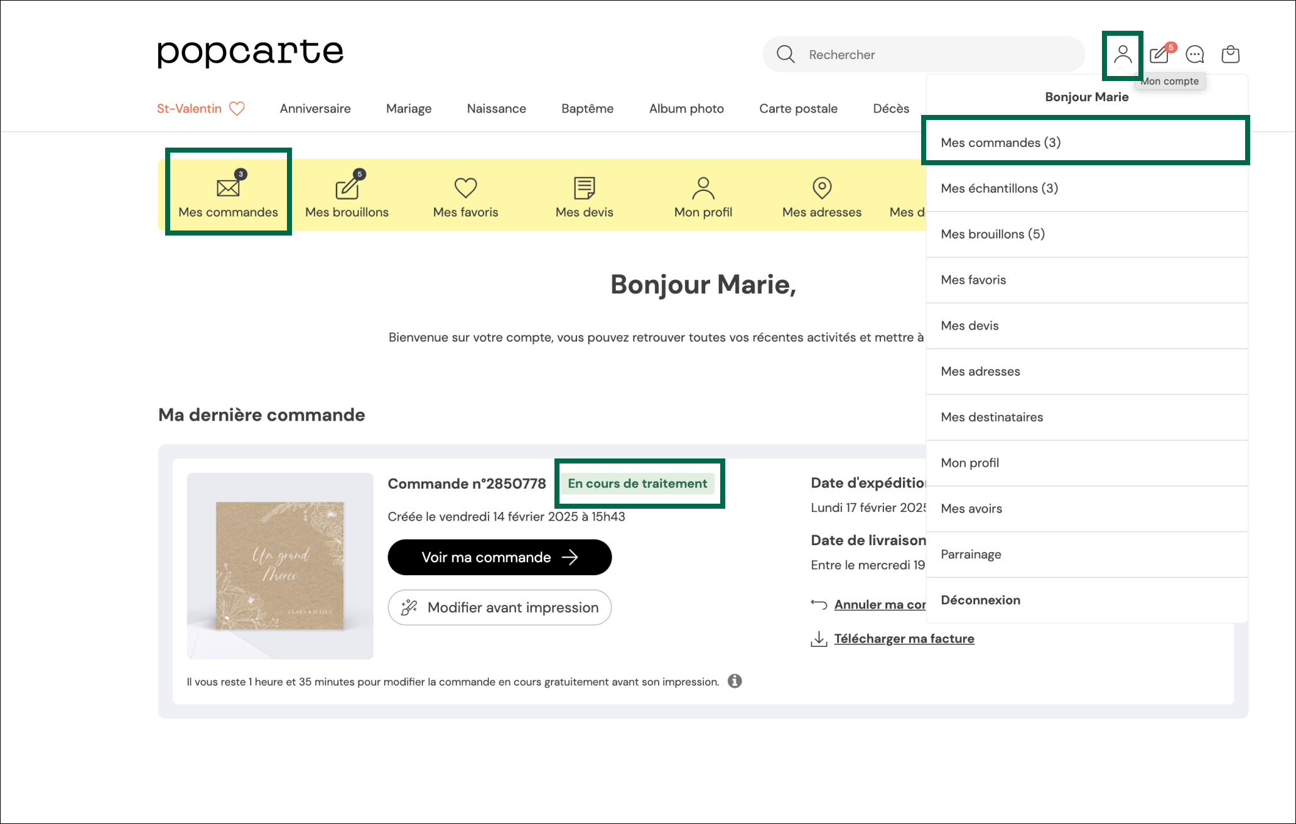
Task: Click Télécharger ma facture link
Action: [904, 639]
